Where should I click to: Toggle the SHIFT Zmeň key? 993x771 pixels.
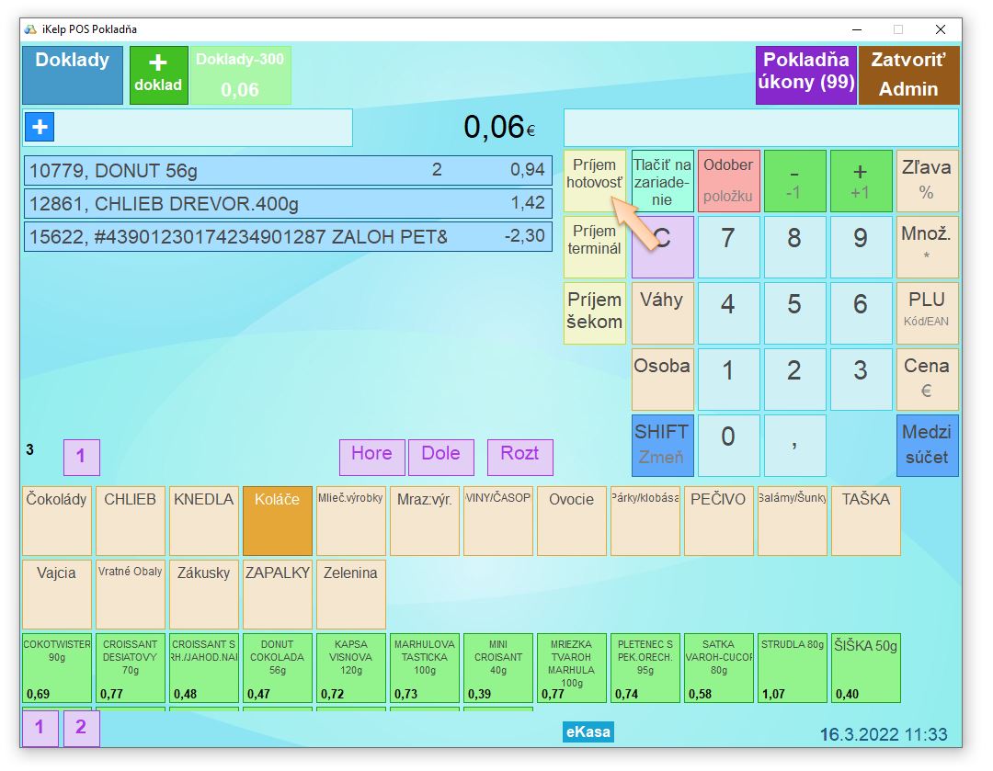662,445
